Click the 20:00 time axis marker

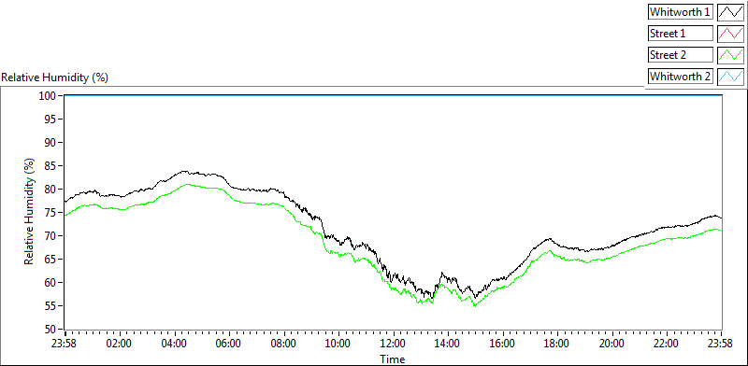pos(612,343)
